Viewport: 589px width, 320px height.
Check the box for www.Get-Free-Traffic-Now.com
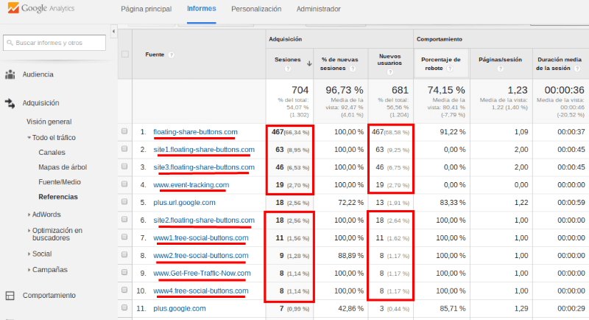124,273
